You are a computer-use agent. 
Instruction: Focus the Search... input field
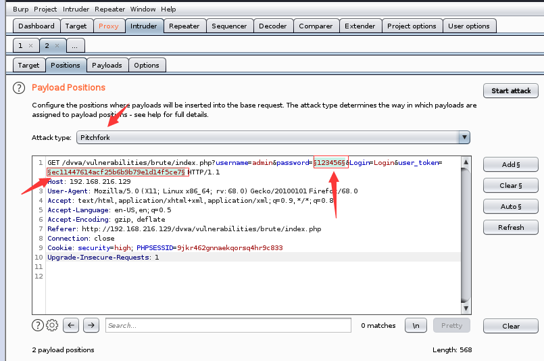pos(228,325)
